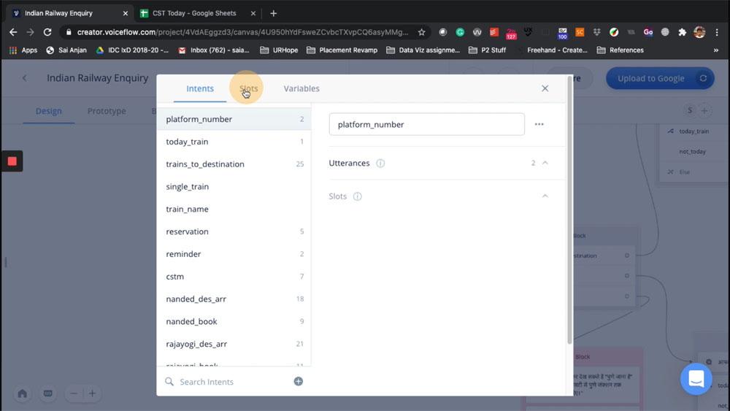Reload the browser page
This screenshot has height=411, width=730.
pos(47,32)
